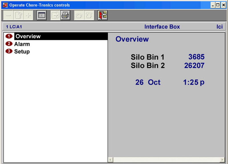Click the Silo Bin 1 label

pos(147,57)
